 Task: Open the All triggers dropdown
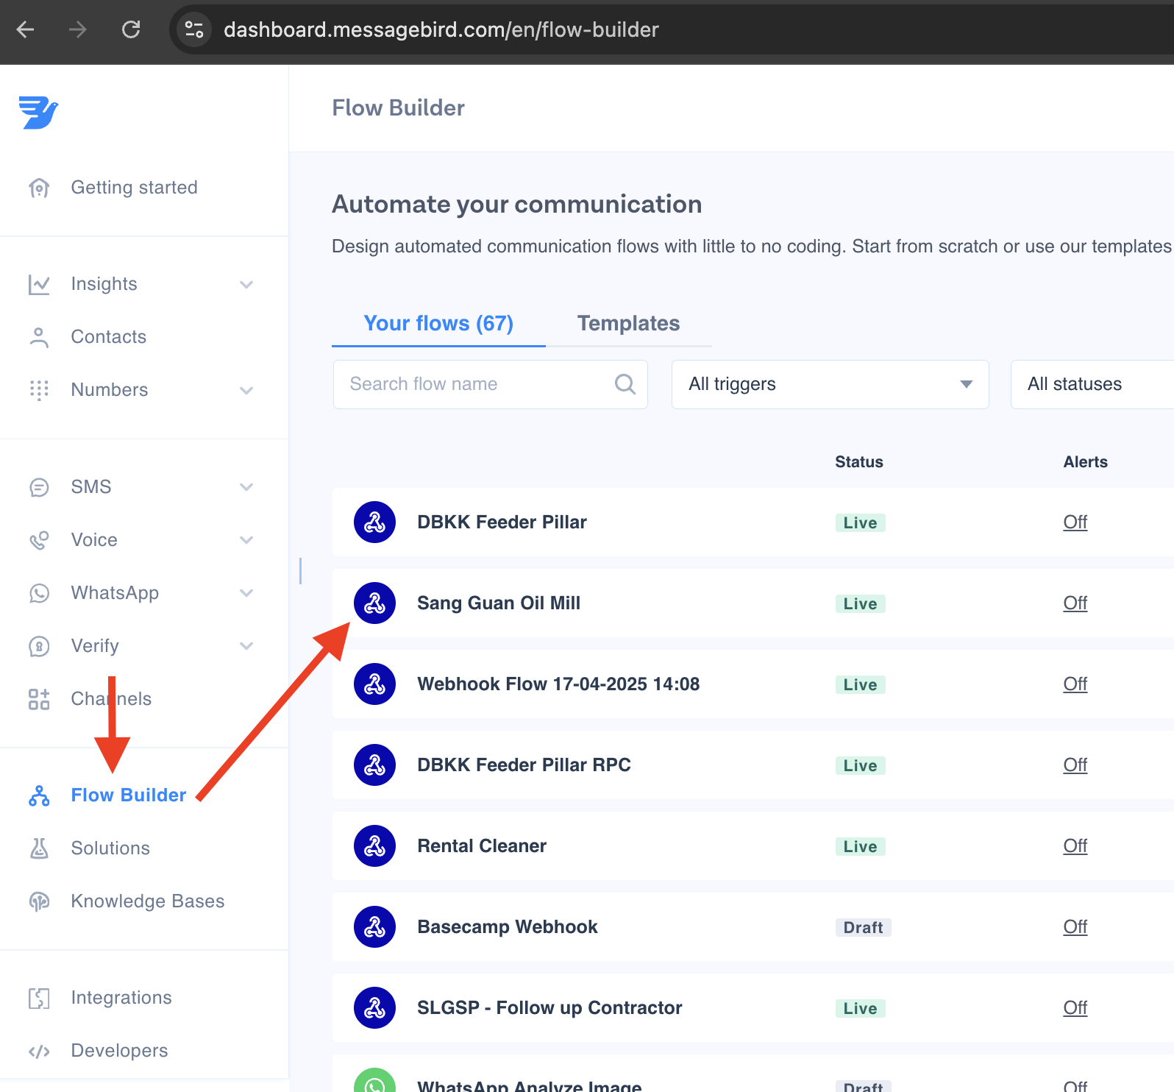pyautogui.click(x=830, y=384)
